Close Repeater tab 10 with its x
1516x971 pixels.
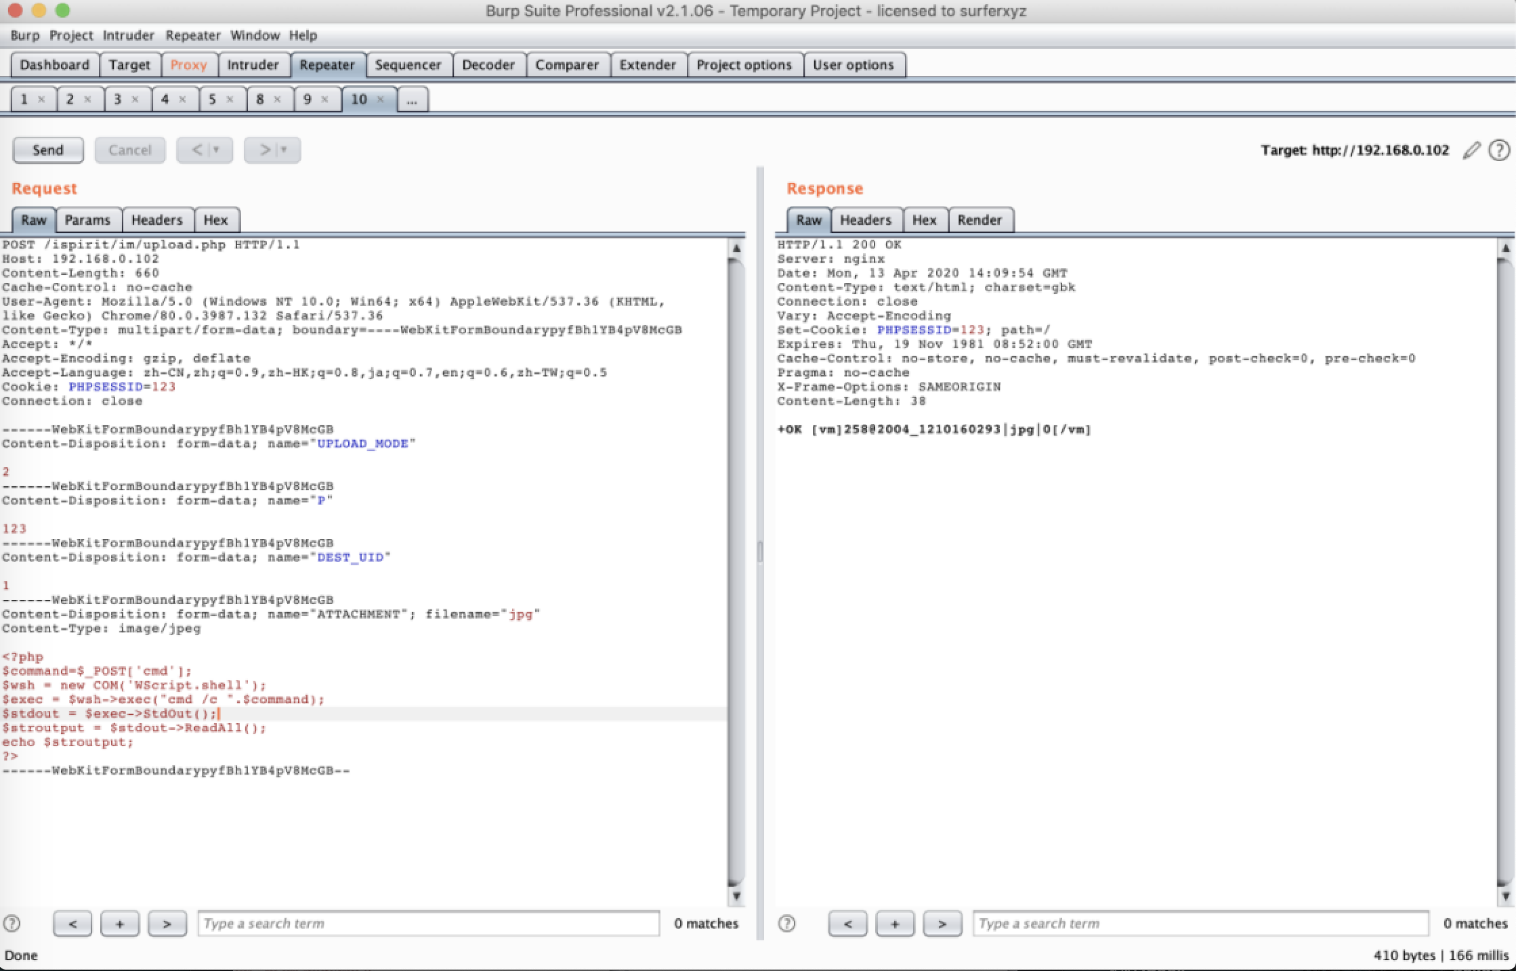[381, 100]
